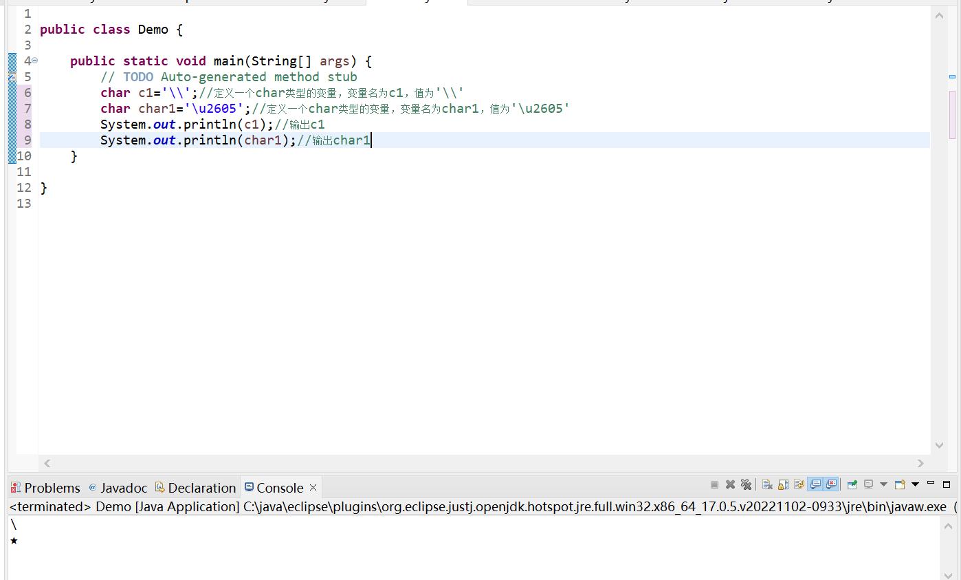
Task: Enable Scroll Lock in the Console
Action: (783, 484)
